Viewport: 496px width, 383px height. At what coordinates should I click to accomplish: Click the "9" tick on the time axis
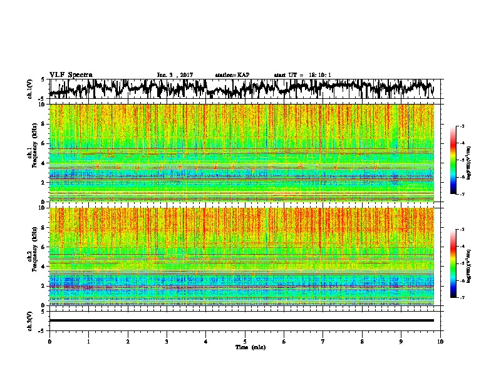401,342
